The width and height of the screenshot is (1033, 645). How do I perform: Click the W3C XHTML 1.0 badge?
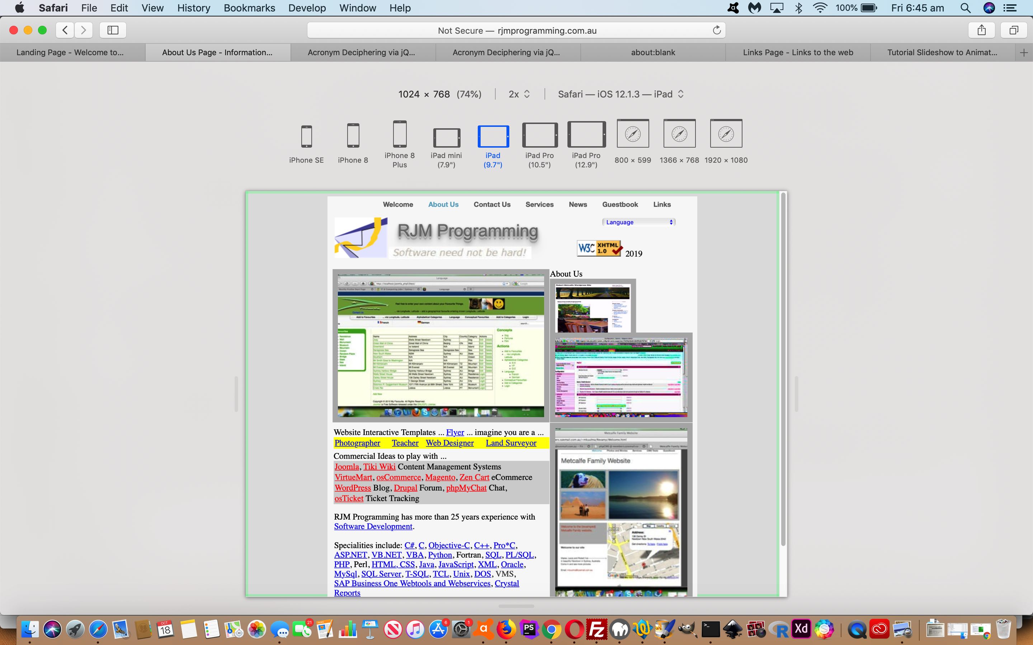pyautogui.click(x=599, y=248)
